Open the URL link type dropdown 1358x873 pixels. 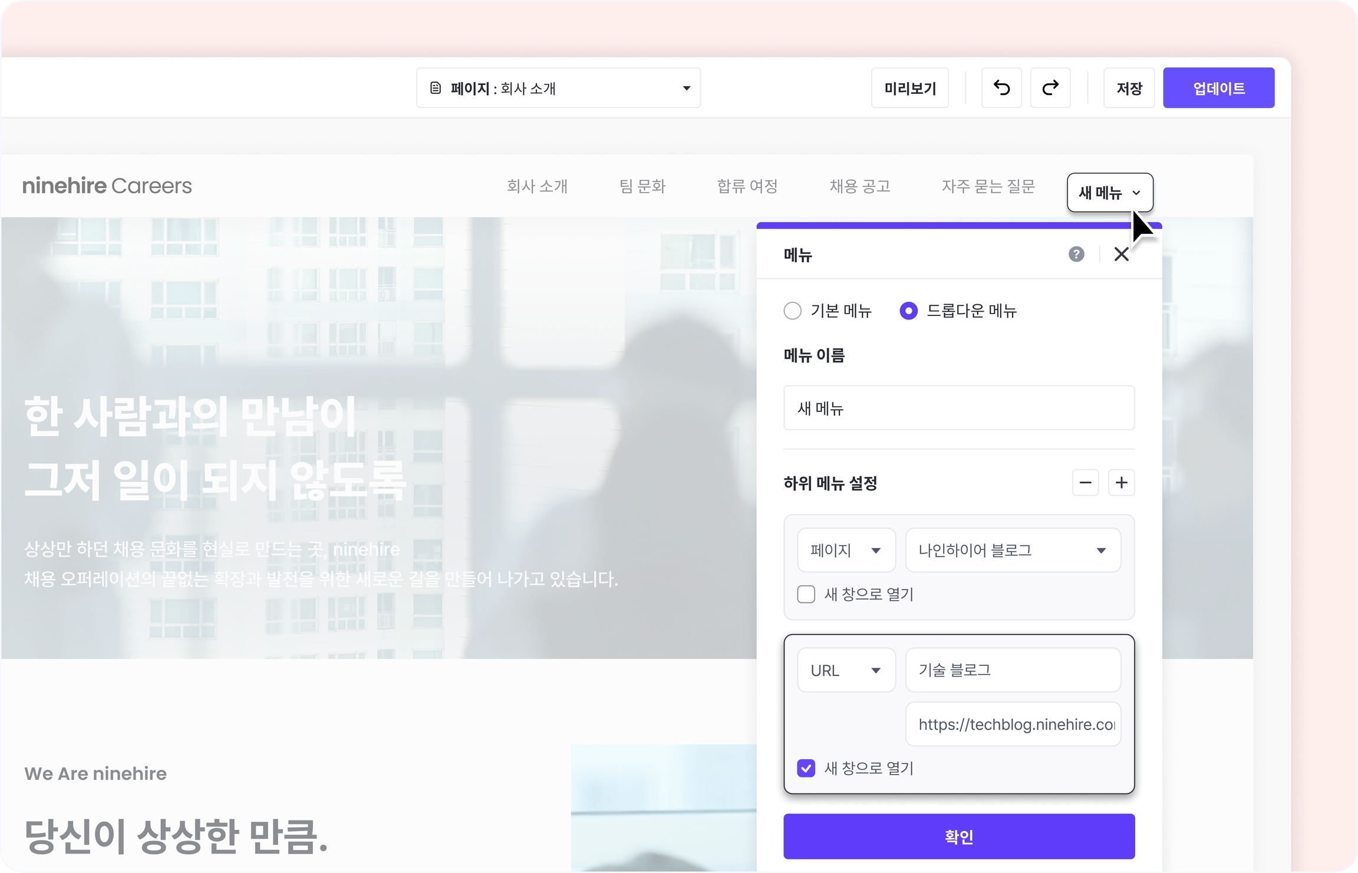(x=846, y=670)
